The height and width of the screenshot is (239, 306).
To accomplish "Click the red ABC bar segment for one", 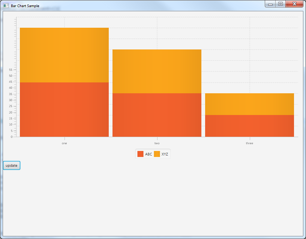I will click(x=64, y=109).
